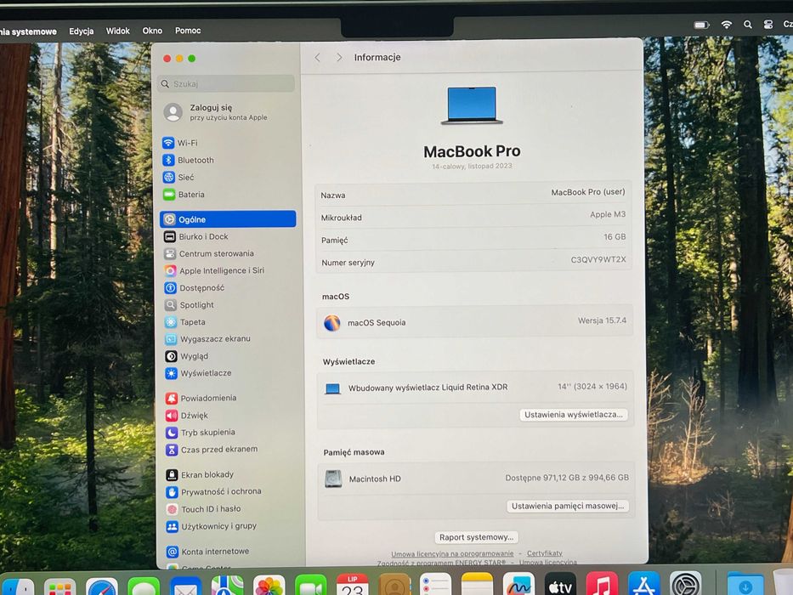Open the Certyfikaty link
Image resolution: width=793 pixels, height=595 pixels.
(545, 553)
